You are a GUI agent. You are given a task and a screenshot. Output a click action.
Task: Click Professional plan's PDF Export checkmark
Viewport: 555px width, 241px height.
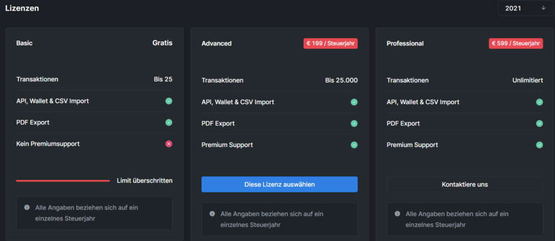(x=539, y=124)
